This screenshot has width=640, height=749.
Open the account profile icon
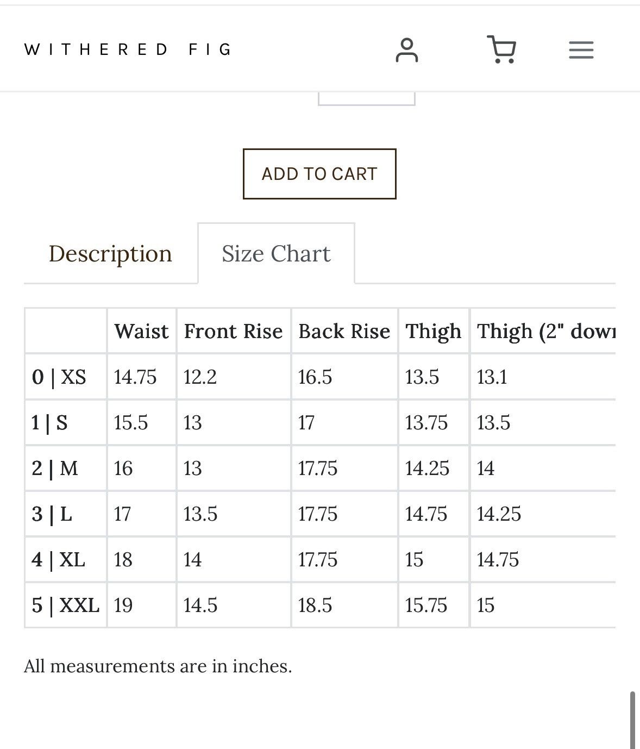(x=406, y=50)
